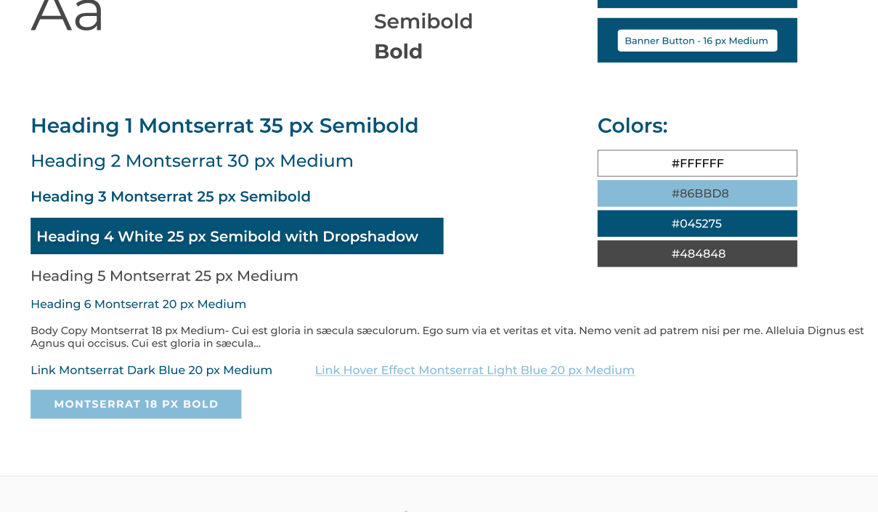The height and width of the screenshot is (512, 878).
Task: Open the Link Montserrat Dark Blue link
Action: pos(151,370)
